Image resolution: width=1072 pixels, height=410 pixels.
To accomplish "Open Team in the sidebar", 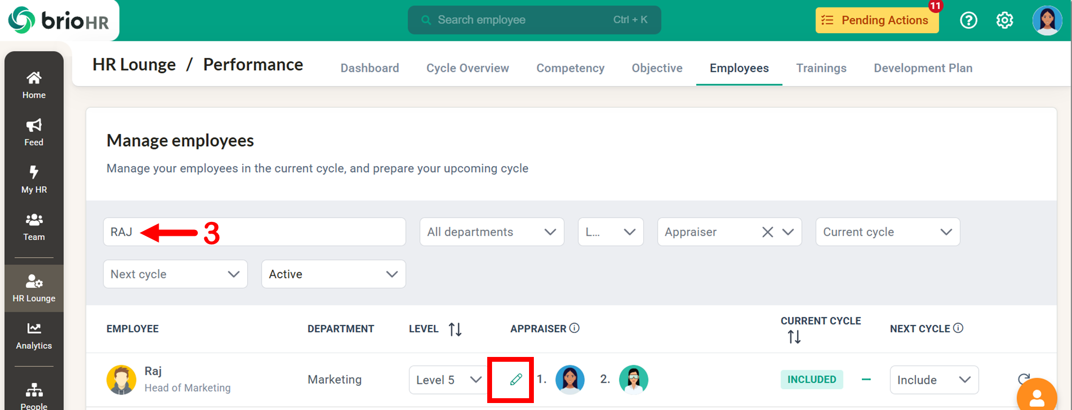I will [x=34, y=227].
